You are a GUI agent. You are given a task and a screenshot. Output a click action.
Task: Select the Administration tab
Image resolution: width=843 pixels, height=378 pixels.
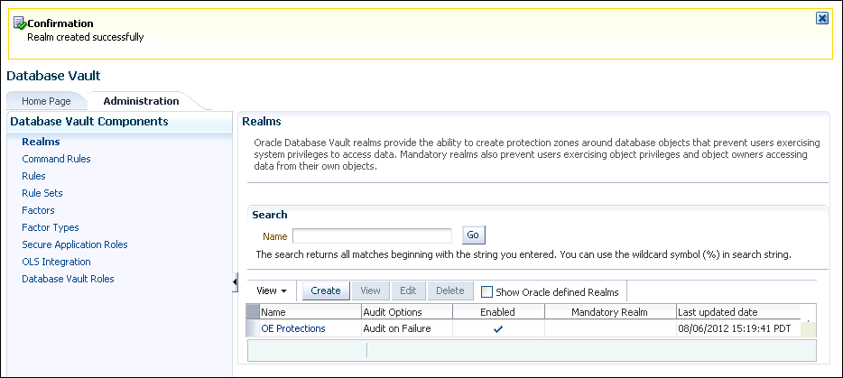point(141,101)
